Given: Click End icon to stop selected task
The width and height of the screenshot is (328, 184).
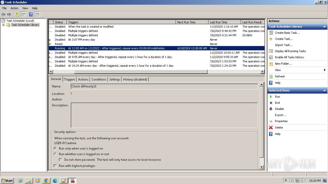Looking at the screenshot, I should coord(271,103).
